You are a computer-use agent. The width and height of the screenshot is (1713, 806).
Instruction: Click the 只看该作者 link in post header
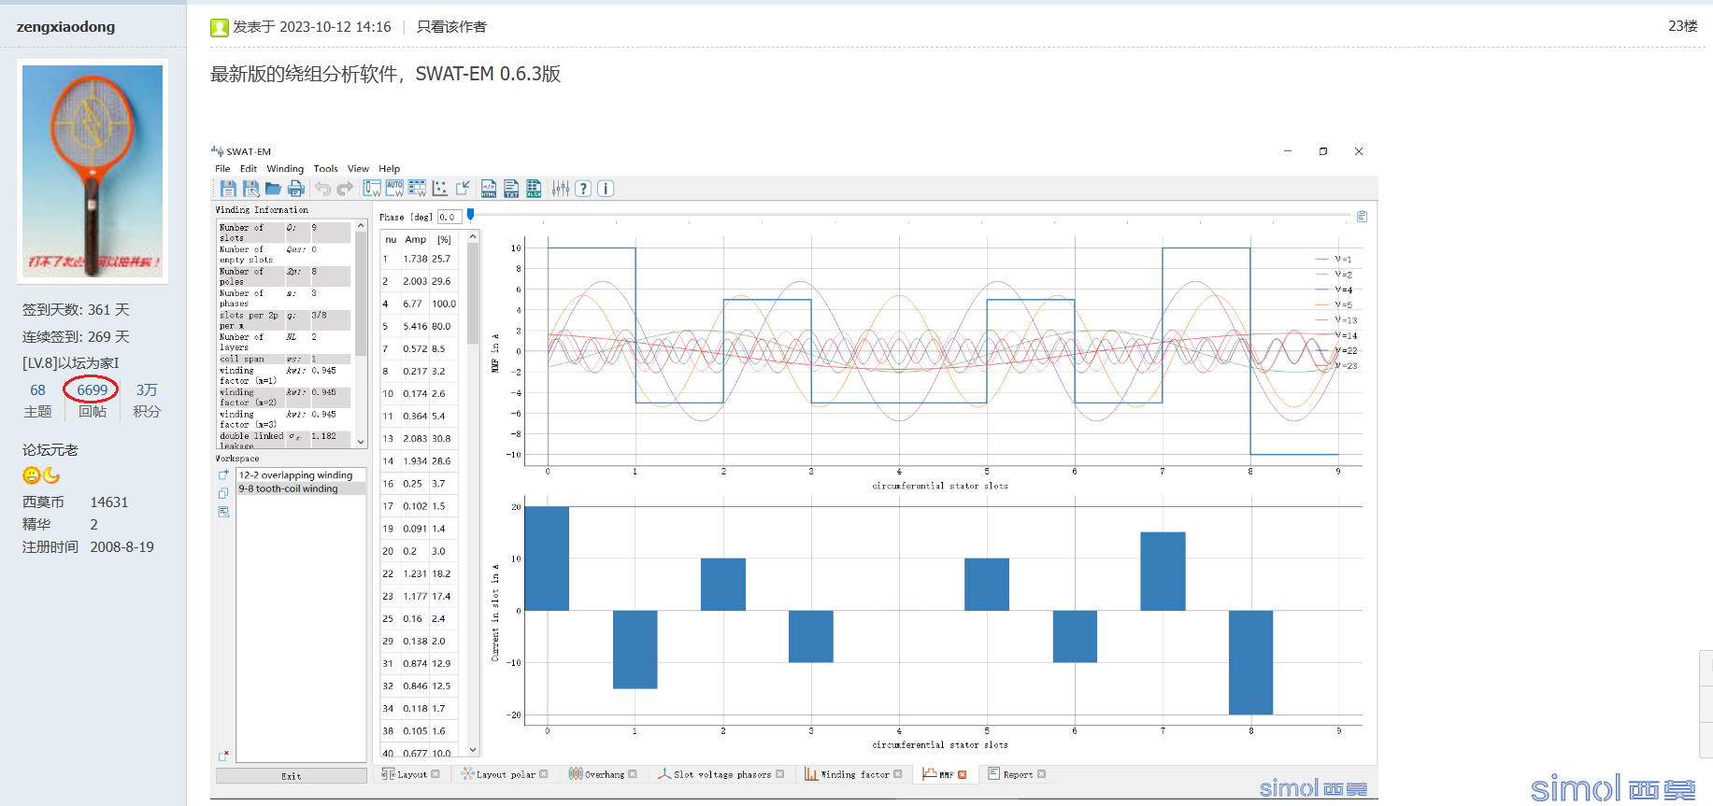tap(451, 27)
